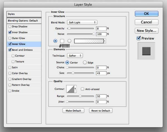Screen dimensions: 167x132
Task: Click the gradient preview bar
Action: 89,41
